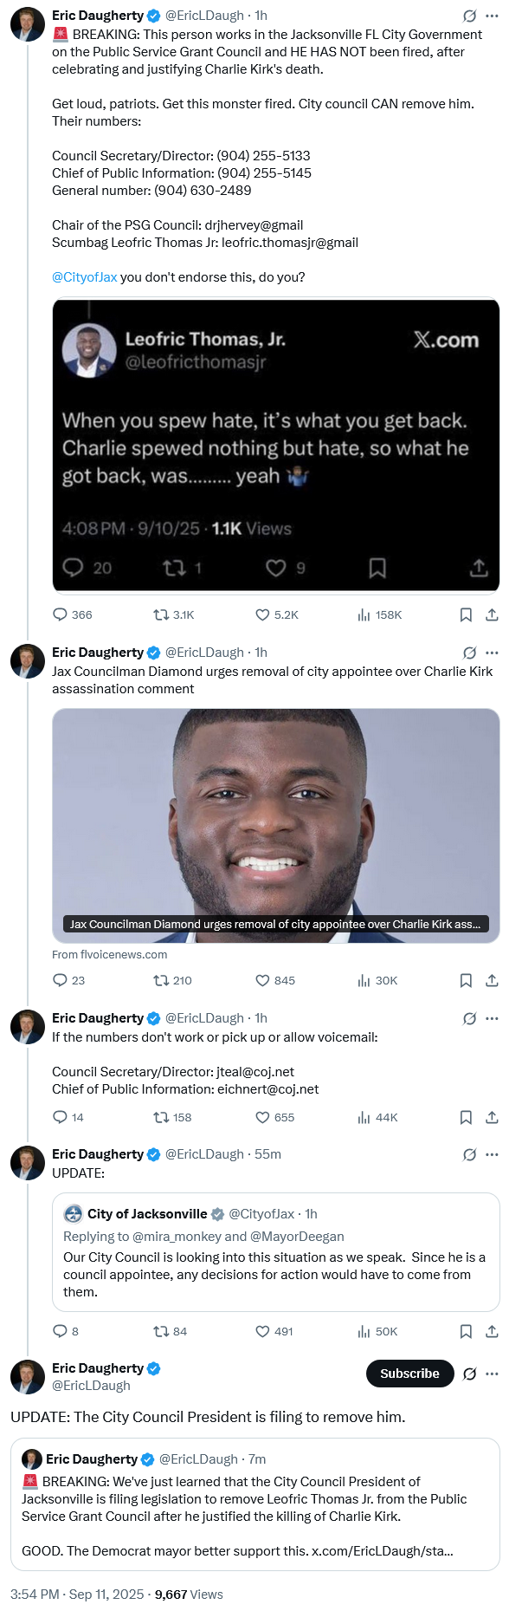This screenshot has width=509, height=1611.
Task: Click Grok icon beside Subscribe button
Action: 469,1374
